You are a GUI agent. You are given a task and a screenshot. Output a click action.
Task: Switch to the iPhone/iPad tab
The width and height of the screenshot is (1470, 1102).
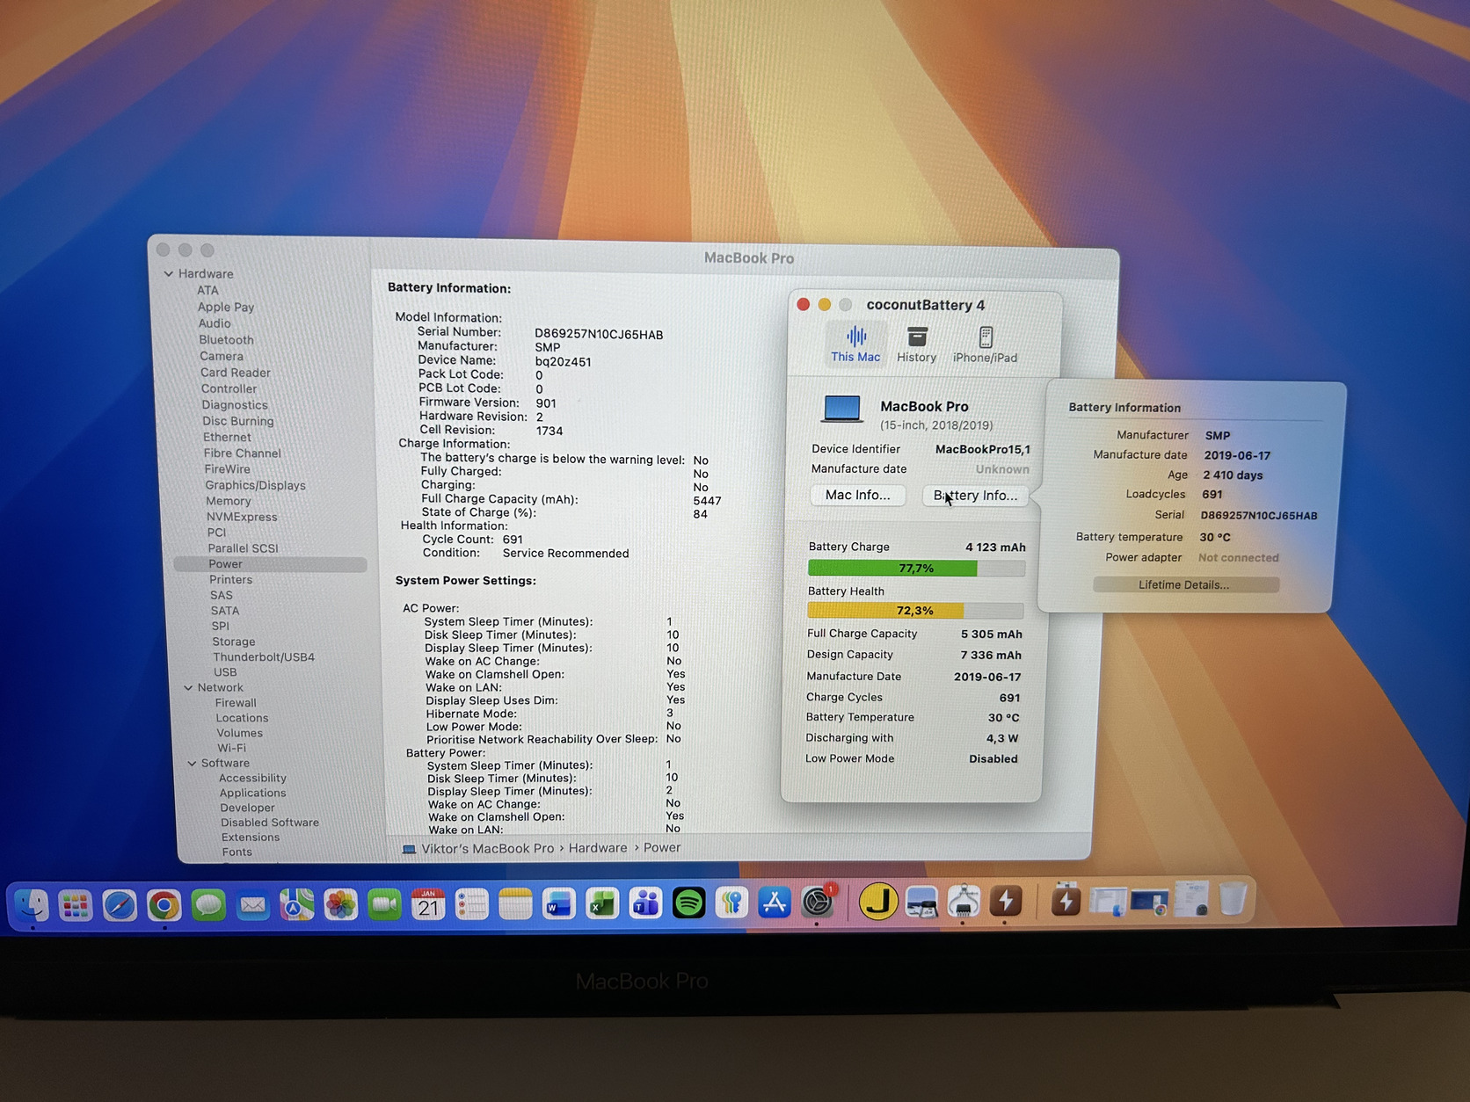click(x=985, y=344)
